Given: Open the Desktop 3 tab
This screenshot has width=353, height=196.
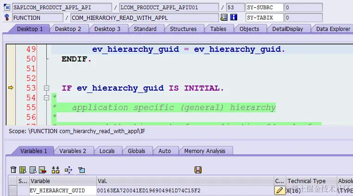Looking at the screenshot, I should [107, 29].
